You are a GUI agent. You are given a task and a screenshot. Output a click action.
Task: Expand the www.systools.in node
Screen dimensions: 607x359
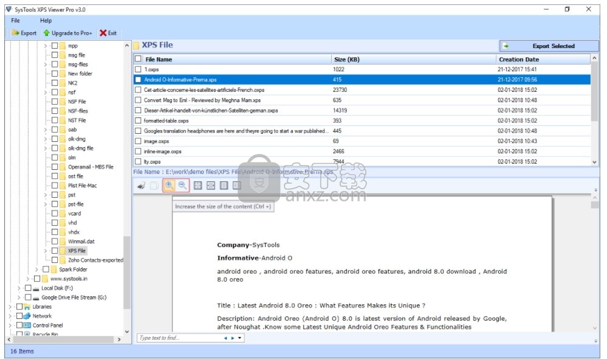pyautogui.click(x=27, y=279)
